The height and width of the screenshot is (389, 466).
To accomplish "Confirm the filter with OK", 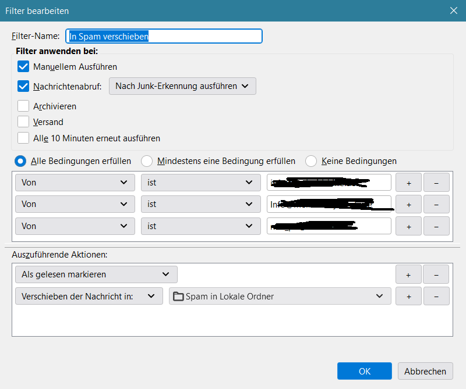I will pyautogui.click(x=364, y=371).
